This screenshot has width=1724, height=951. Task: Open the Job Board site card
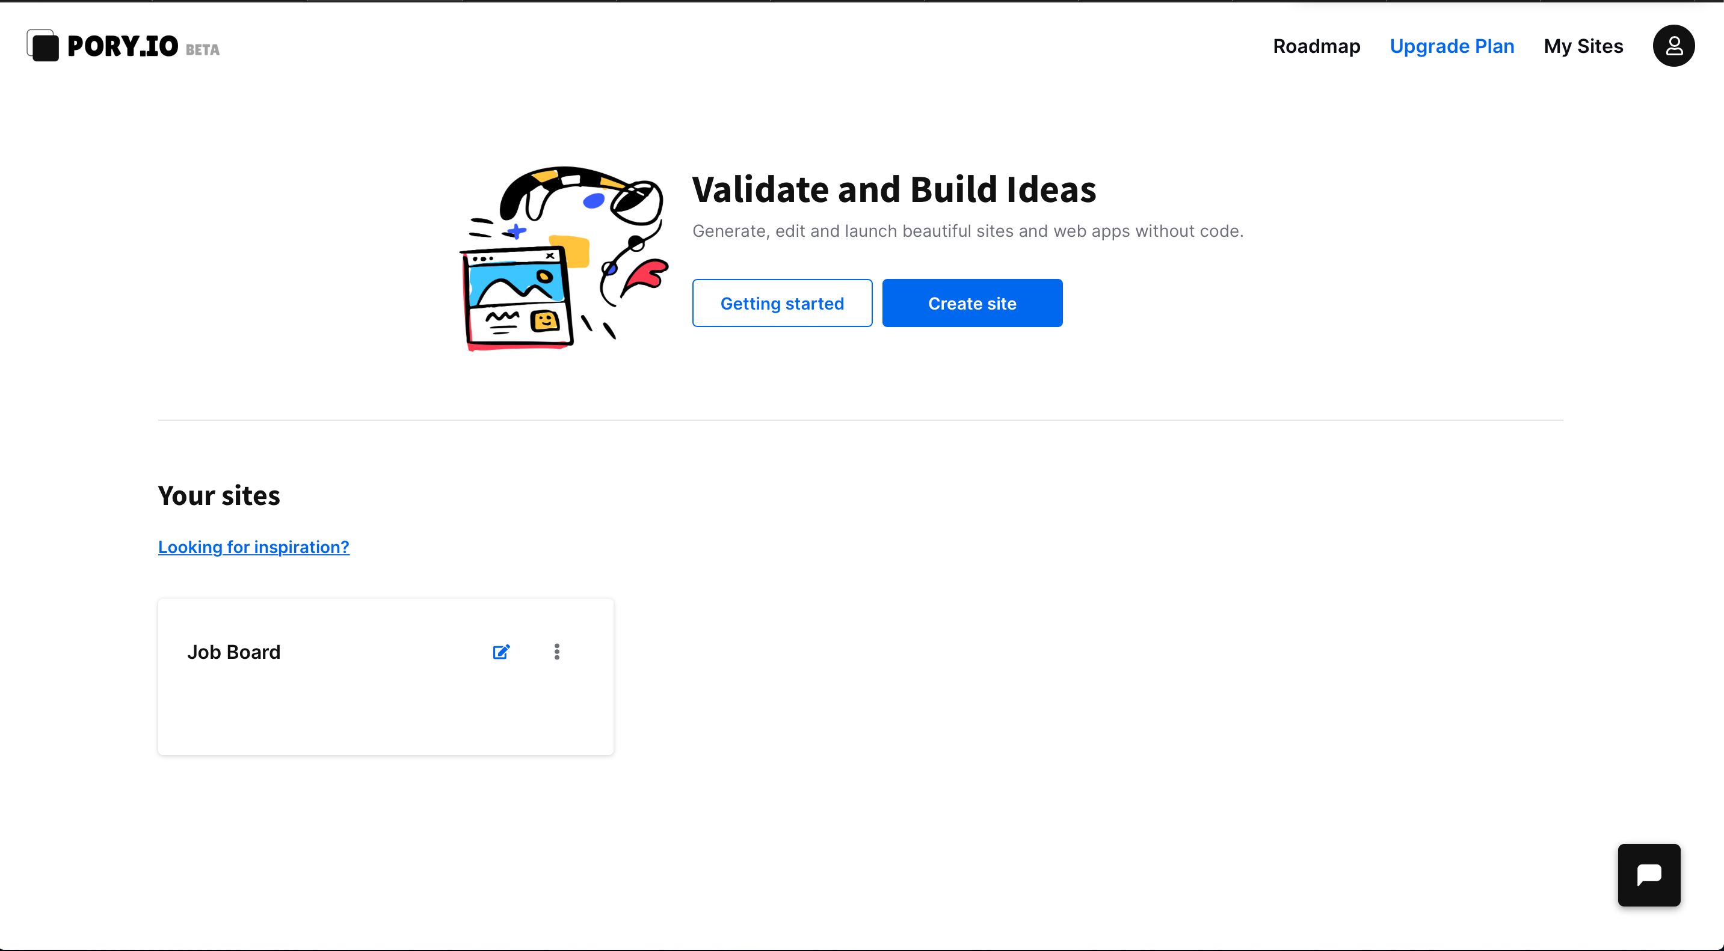[x=386, y=677]
